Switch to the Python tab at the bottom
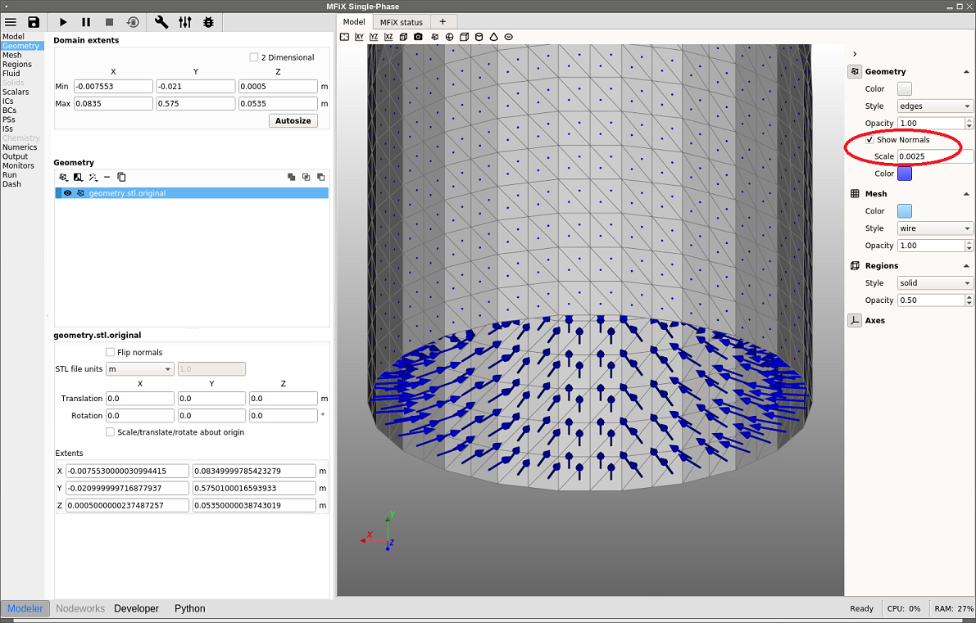The width and height of the screenshot is (976, 623). pyautogui.click(x=189, y=608)
